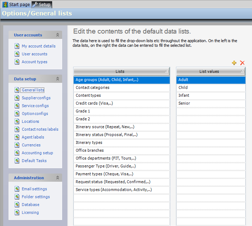Viewport: 252px width, 226px height.
Task: Click the icon beside Licensing
Action: pos(17,212)
